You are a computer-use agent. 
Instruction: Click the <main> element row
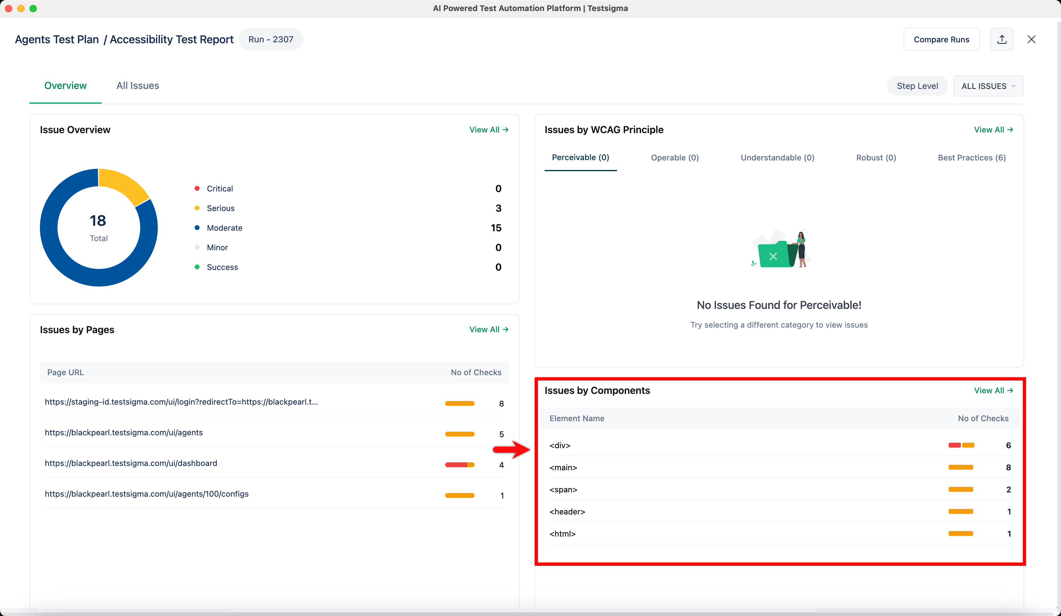point(563,468)
